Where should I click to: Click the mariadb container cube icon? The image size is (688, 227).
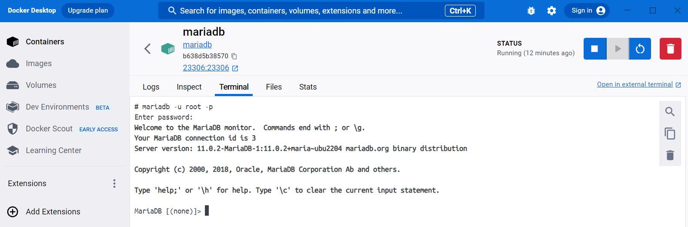(x=168, y=49)
